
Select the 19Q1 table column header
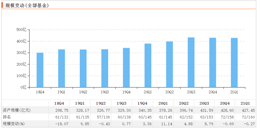(80, 103)
